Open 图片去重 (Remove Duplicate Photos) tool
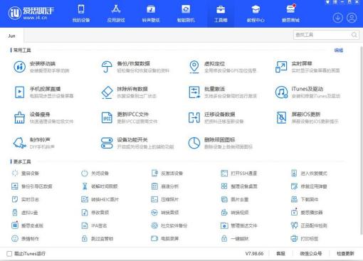The width and height of the screenshot is (363, 261). tap(235, 199)
